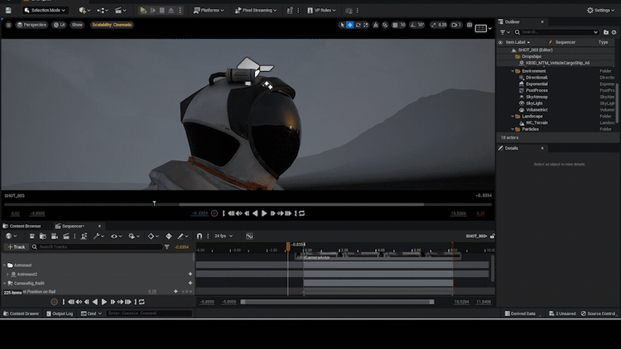Open the Cinematics clapperboard dropdown in main toolbar
Viewport: 621px width, 349px height.
(120, 10)
